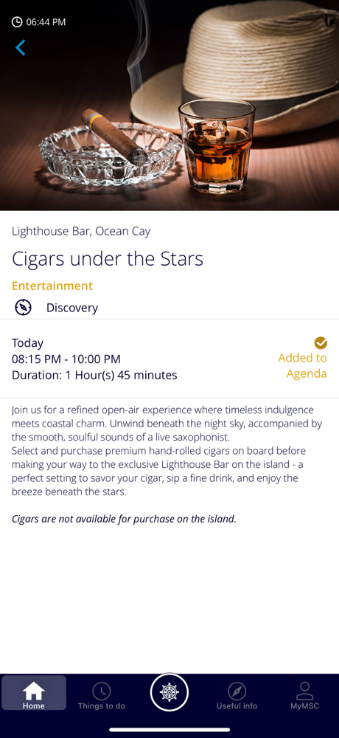This screenshot has width=339, height=738.
Task: Select the Entertainment category label
Action: pos(52,286)
